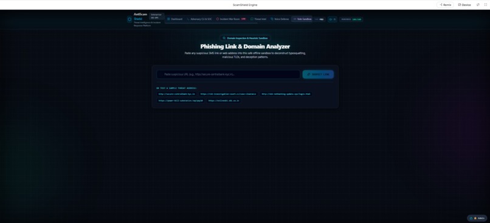Click the Phishing Link & Domain Analyzer heading
The image size is (490, 223).
pos(245,47)
